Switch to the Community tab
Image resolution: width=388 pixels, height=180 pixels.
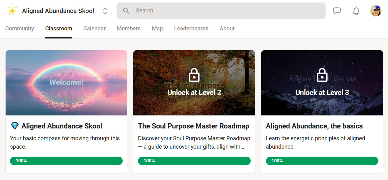[x=20, y=29]
